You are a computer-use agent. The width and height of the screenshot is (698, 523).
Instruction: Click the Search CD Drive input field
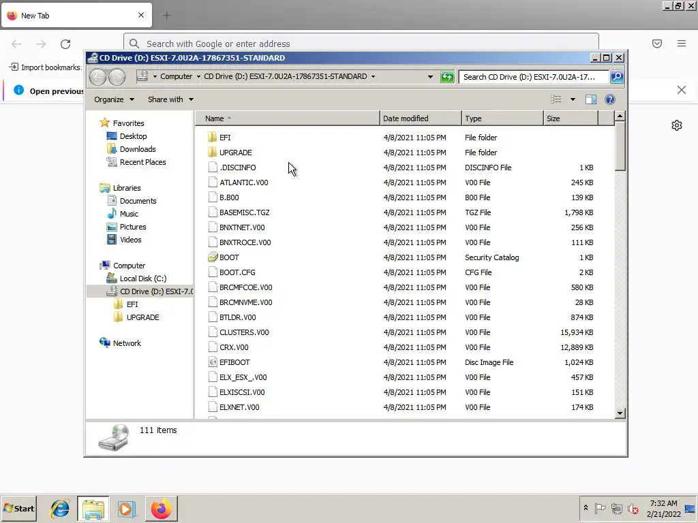pyautogui.click(x=533, y=76)
